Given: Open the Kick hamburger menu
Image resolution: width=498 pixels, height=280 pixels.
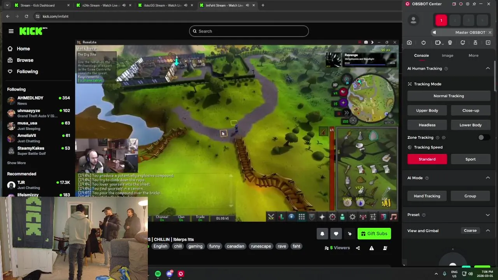Looking at the screenshot, I should (11, 31).
